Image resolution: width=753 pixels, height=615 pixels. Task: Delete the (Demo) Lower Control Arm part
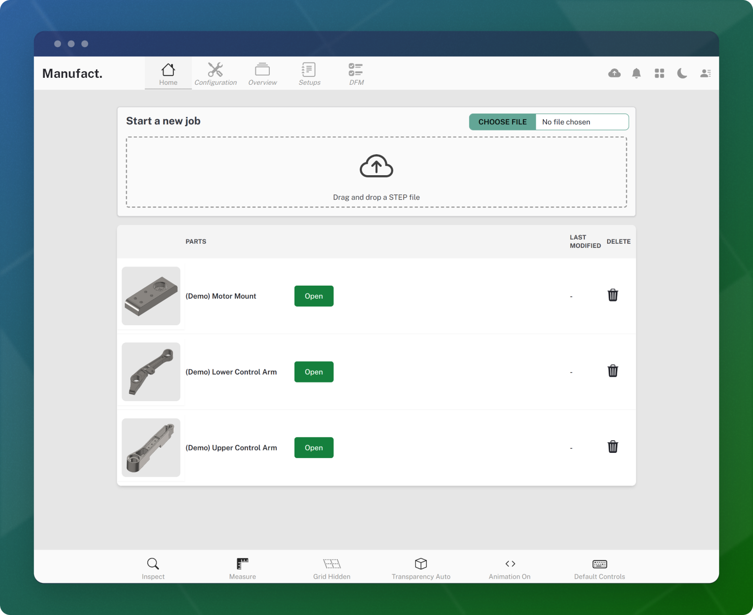(613, 371)
